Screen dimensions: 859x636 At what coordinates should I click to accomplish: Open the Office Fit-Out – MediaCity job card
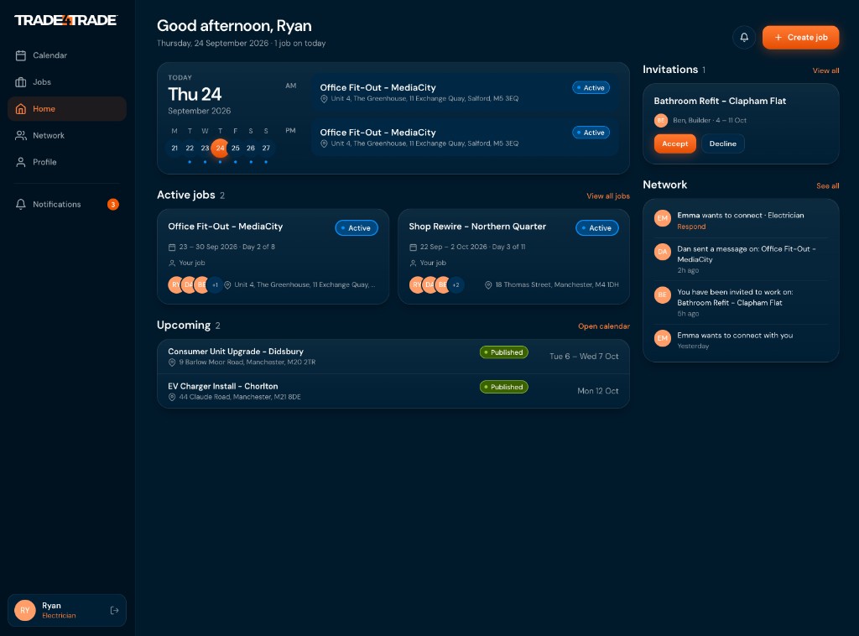(273, 257)
